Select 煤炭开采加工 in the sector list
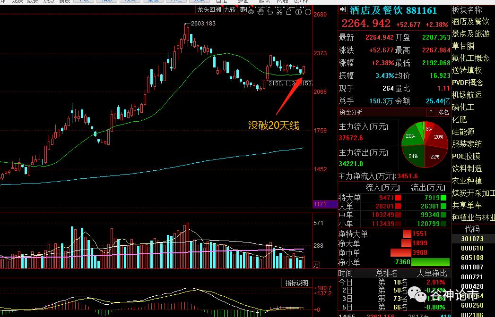Screen dimensions: 495x317 [473, 193]
